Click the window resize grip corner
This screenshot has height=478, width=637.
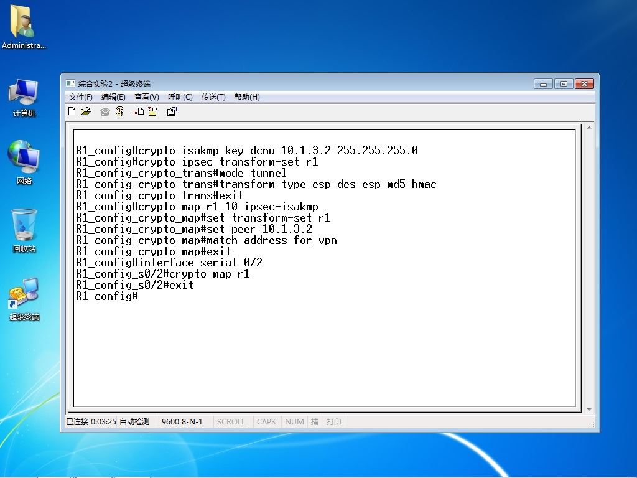click(592, 424)
